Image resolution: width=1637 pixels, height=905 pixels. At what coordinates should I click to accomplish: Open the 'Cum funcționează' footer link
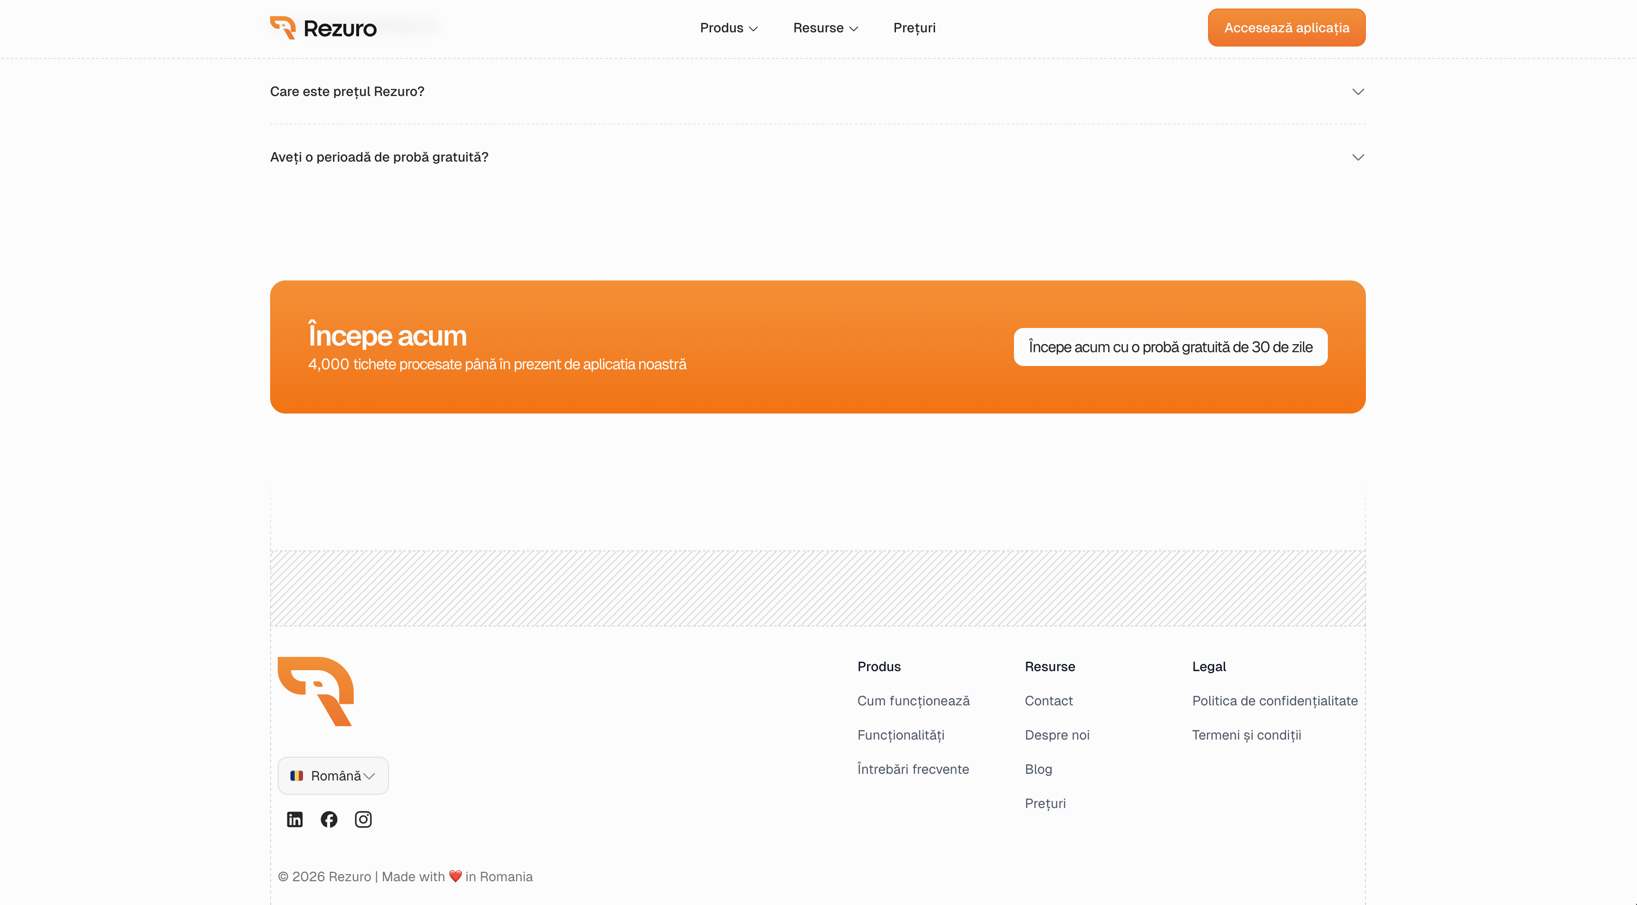[x=913, y=701]
